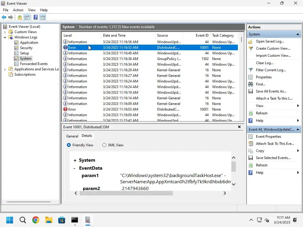303x227 pixels.
Task: Click the Subscriptions icon in tree
Action: 11,74
